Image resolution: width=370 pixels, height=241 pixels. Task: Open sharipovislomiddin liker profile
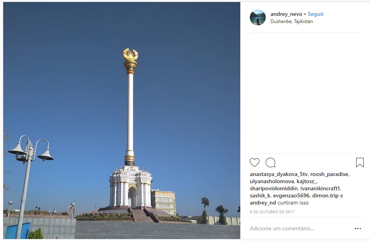point(274,188)
